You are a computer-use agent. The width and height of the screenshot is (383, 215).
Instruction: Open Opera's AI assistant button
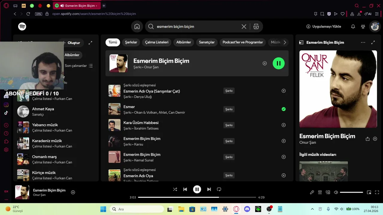(368, 14)
